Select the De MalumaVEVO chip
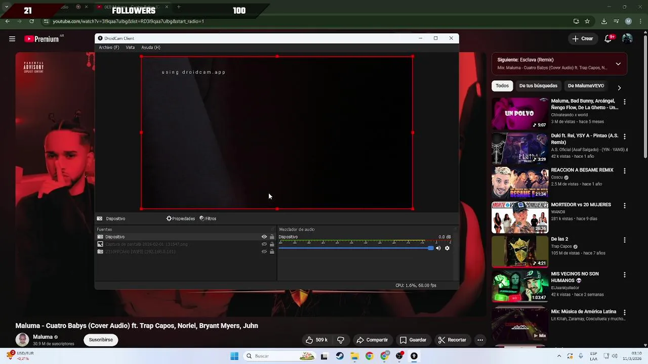The height and width of the screenshot is (364, 648). click(x=586, y=86)
